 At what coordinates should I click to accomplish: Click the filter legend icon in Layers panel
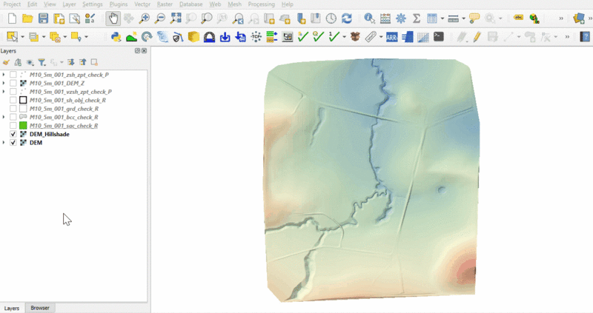(x=42, y=63)
